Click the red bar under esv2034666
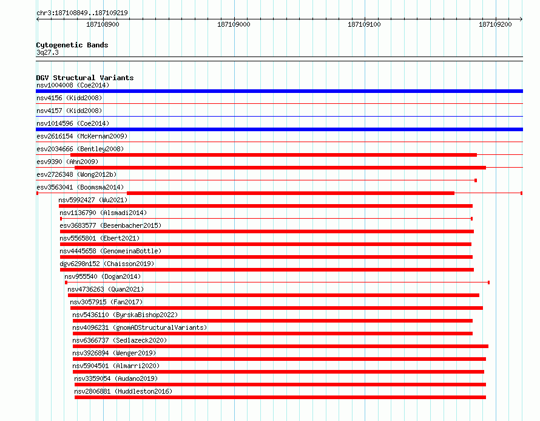Viewport: 540px width, 421px height. pos(274,155)
